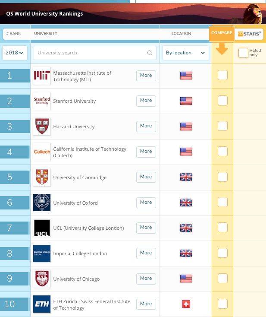The image size is (266, 317).
Task: Click More button for Imperial College London
Action: coord(146,253)
